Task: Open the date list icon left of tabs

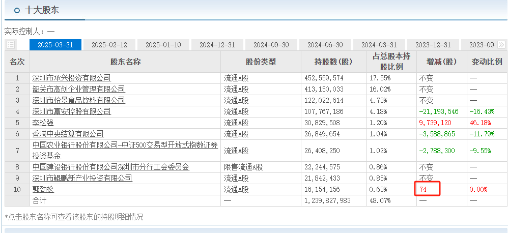Action: [10, 45]
